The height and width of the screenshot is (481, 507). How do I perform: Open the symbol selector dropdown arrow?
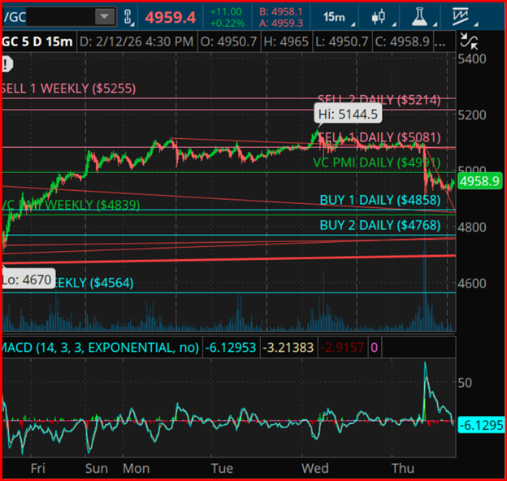[104, 16]
